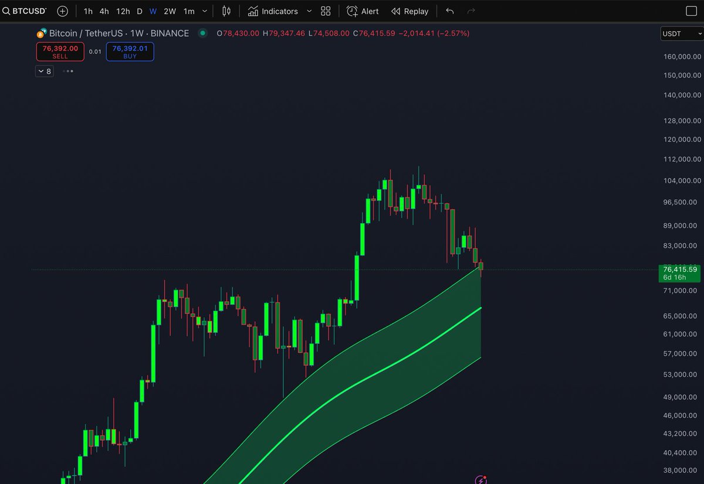Viewport: 704px width, 484px height.
Task: Open the USDT currency dropdown
Action: (x=681, y=33)
